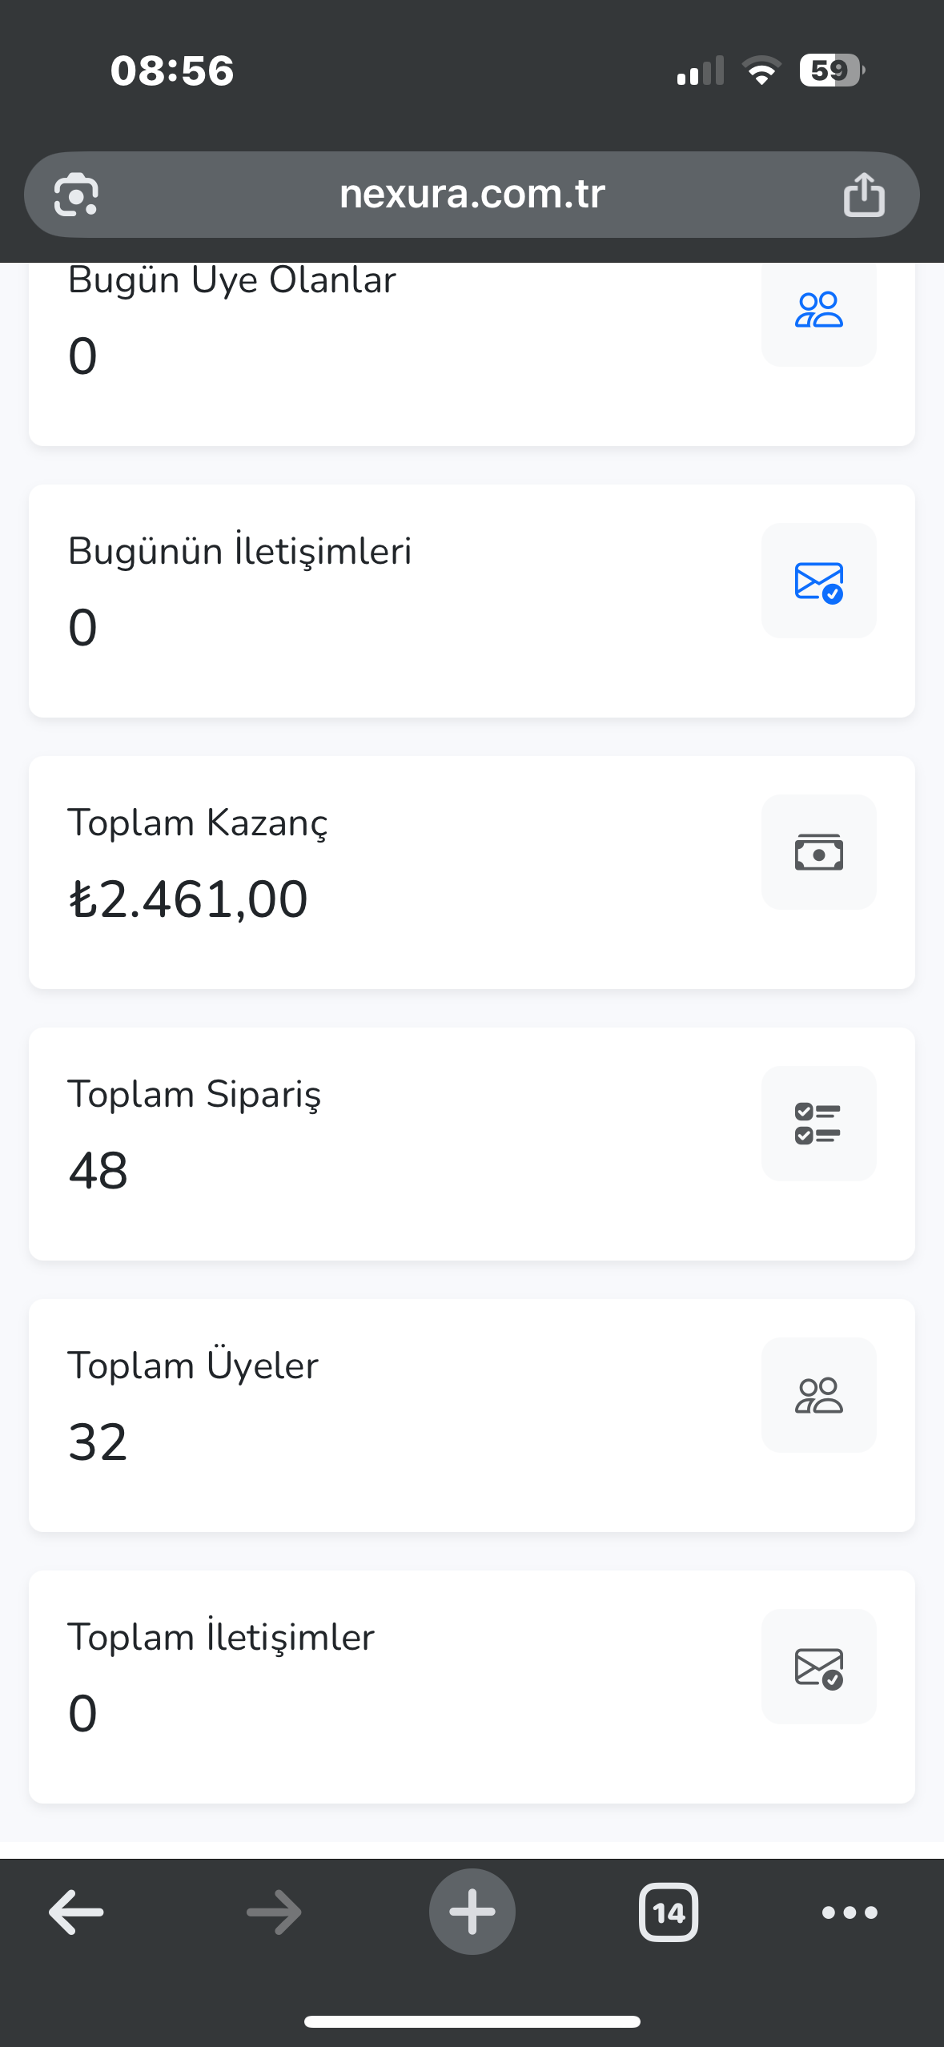Tap the Google Lens camera icon
The width and height of the screenshot is (944, 2047).
[76, 195]
